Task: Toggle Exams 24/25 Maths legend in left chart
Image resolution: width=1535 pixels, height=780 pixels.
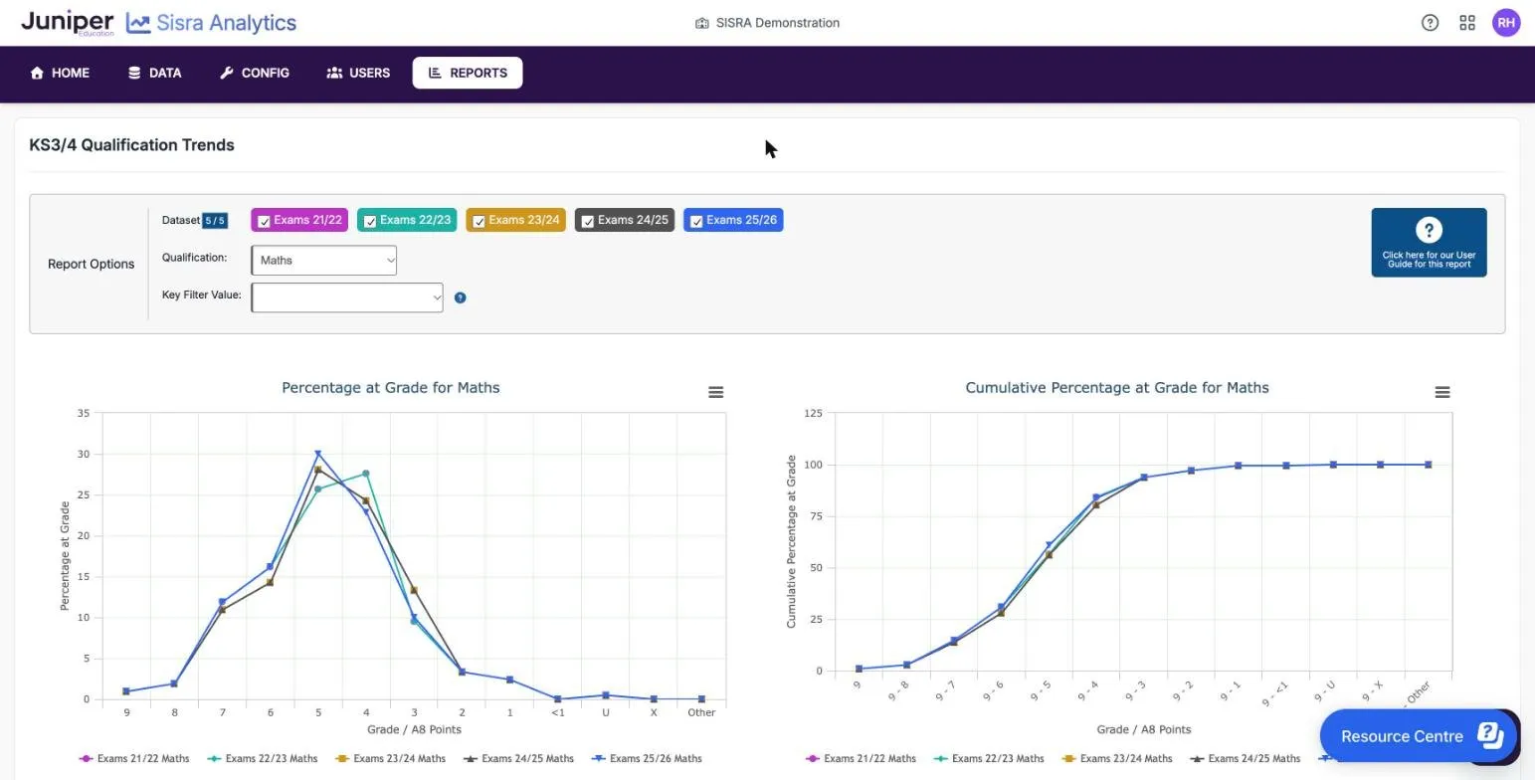Action: pyautogui.click(x=518, y=758)
